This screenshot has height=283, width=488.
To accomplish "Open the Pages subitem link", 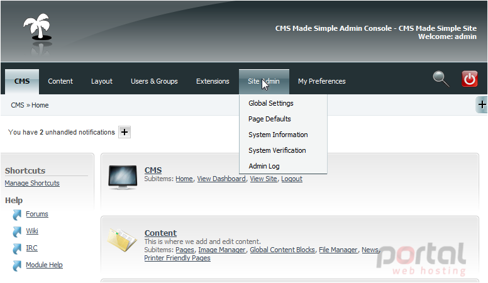I will (184, 250).
